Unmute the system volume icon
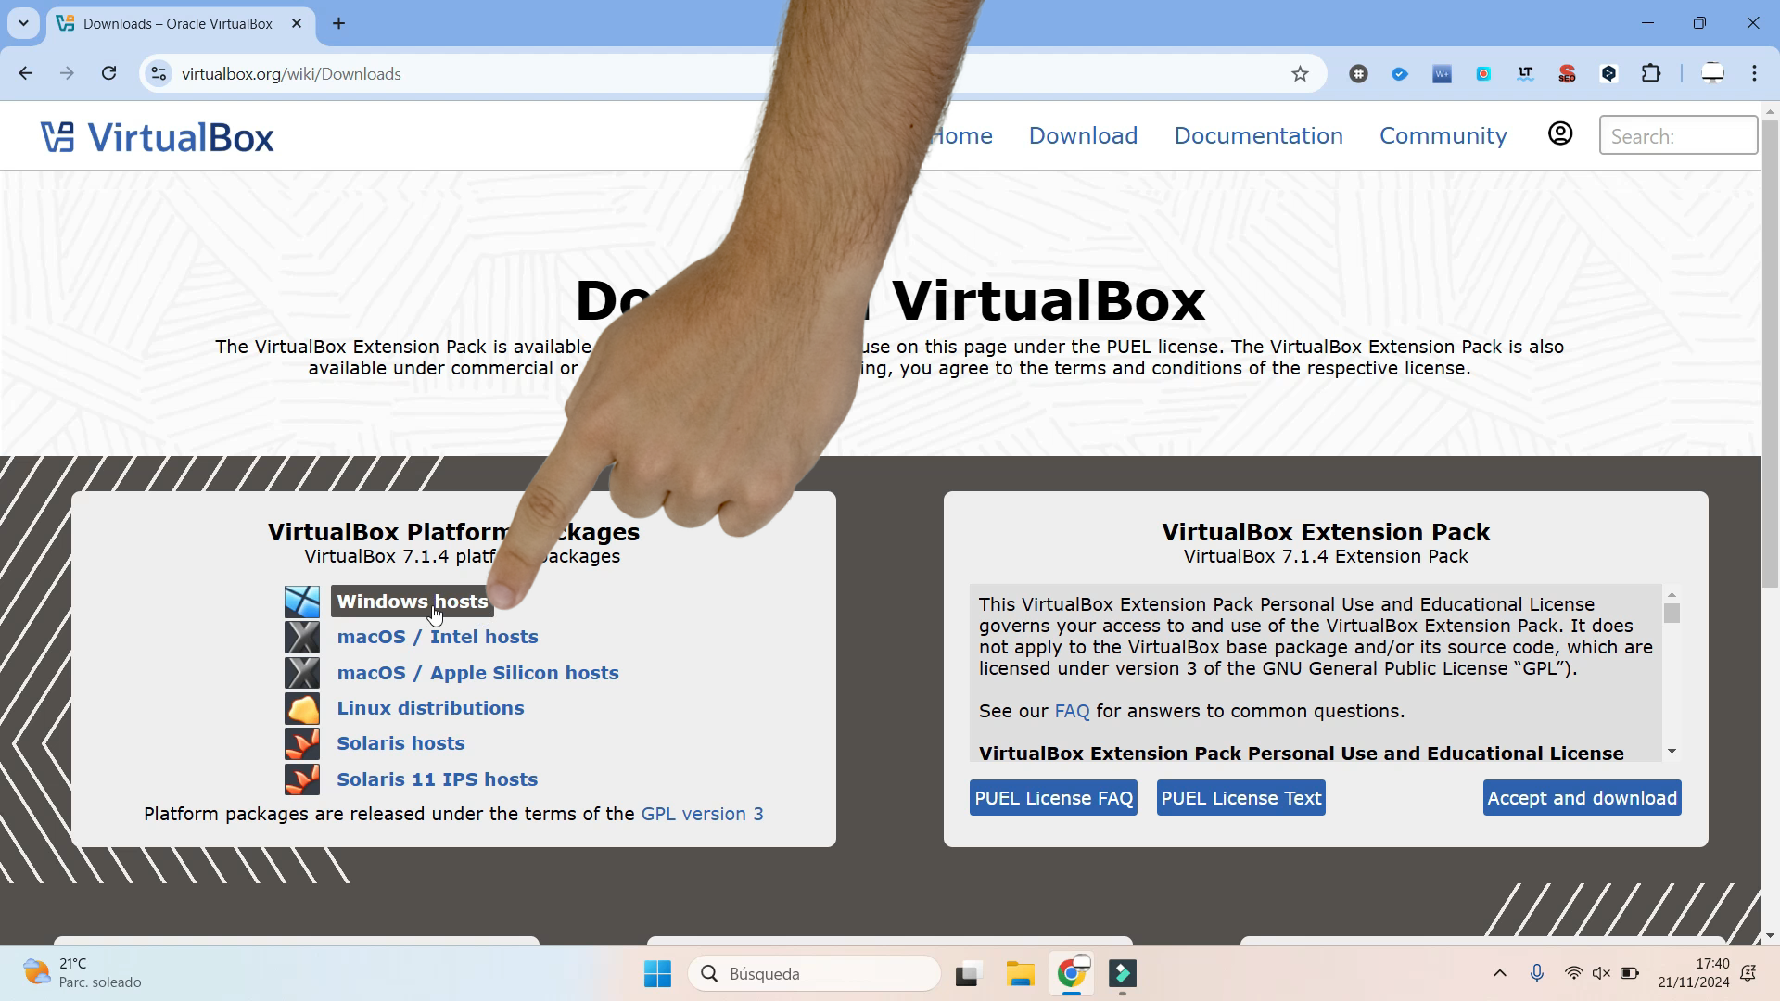Screen dimensions: 1780x1001 tap(1601, 973)
